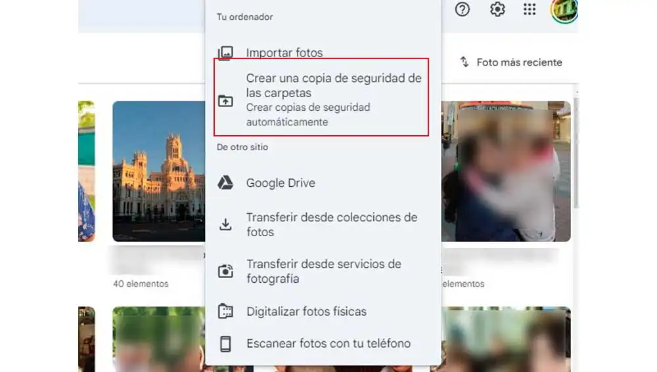Open the Settings gear icon
Screen dimensions: 657x372
tap(497, 9)
